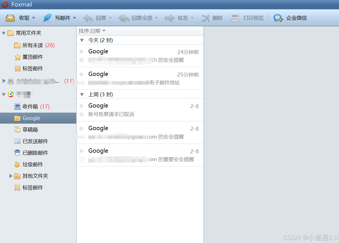The height and width of the screenshot is (243, 339).
Task: Open the email ending 的重要安全提醒
Action: pos(140,155)
